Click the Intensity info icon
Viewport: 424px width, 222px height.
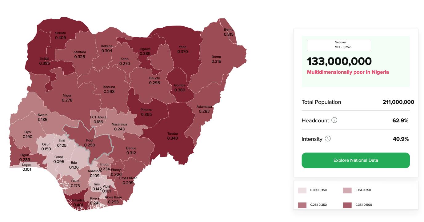(x=328, y=139)
